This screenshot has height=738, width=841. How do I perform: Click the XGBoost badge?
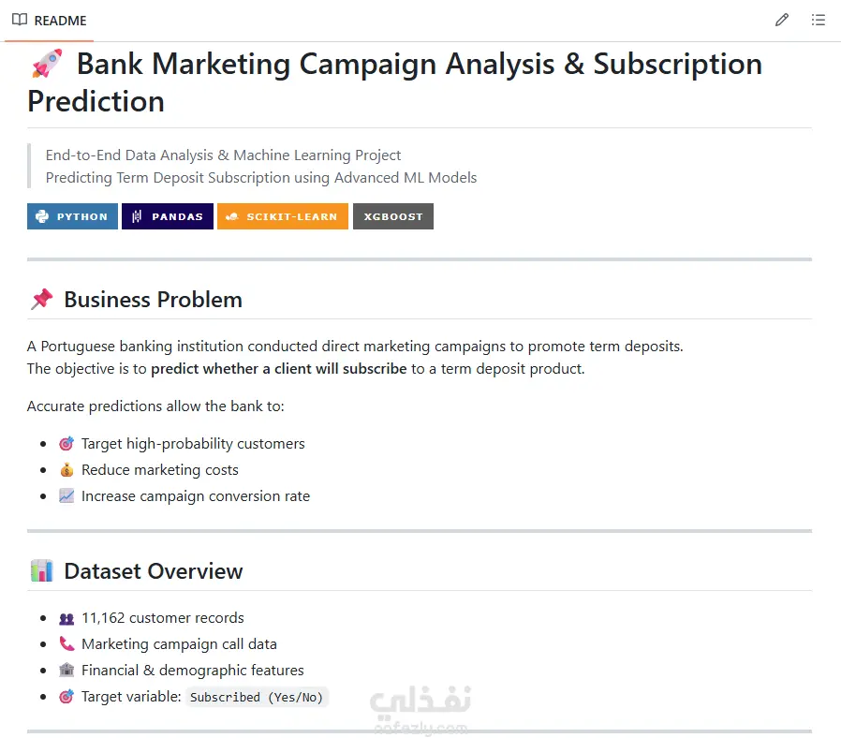point(393,216)
